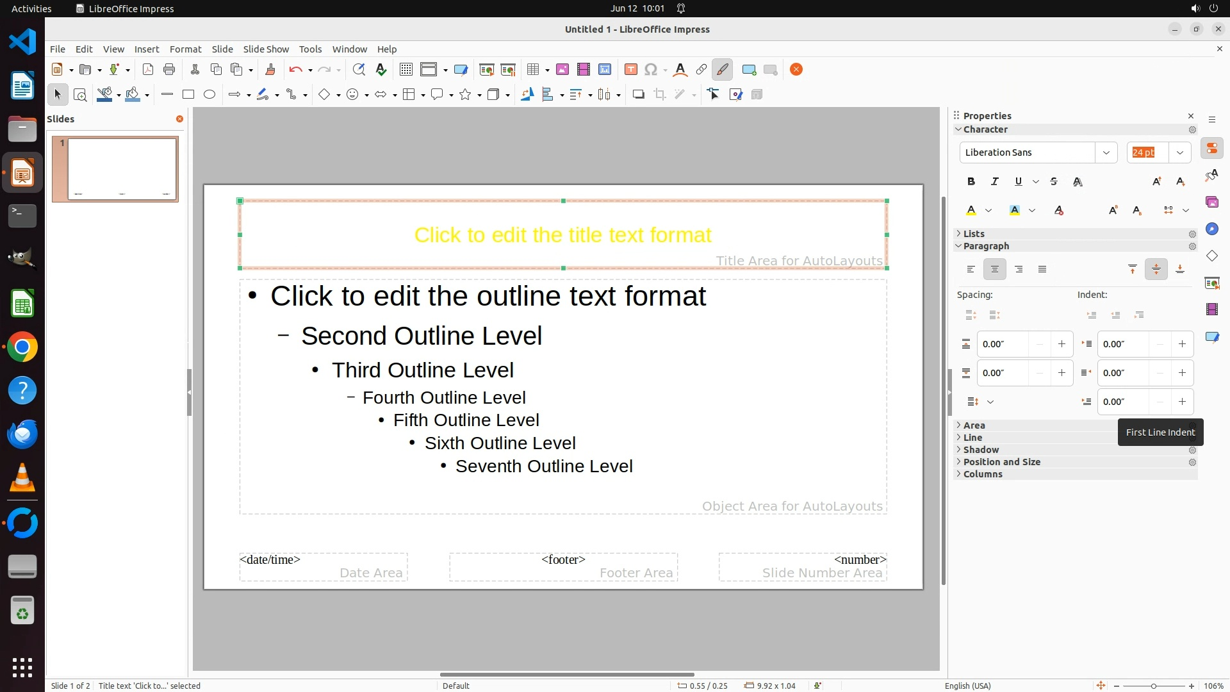Select the Rectangle shape tool

point(188,95)
